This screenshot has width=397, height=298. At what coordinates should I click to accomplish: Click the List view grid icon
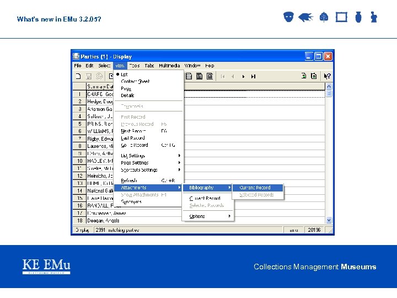[189, 76]
